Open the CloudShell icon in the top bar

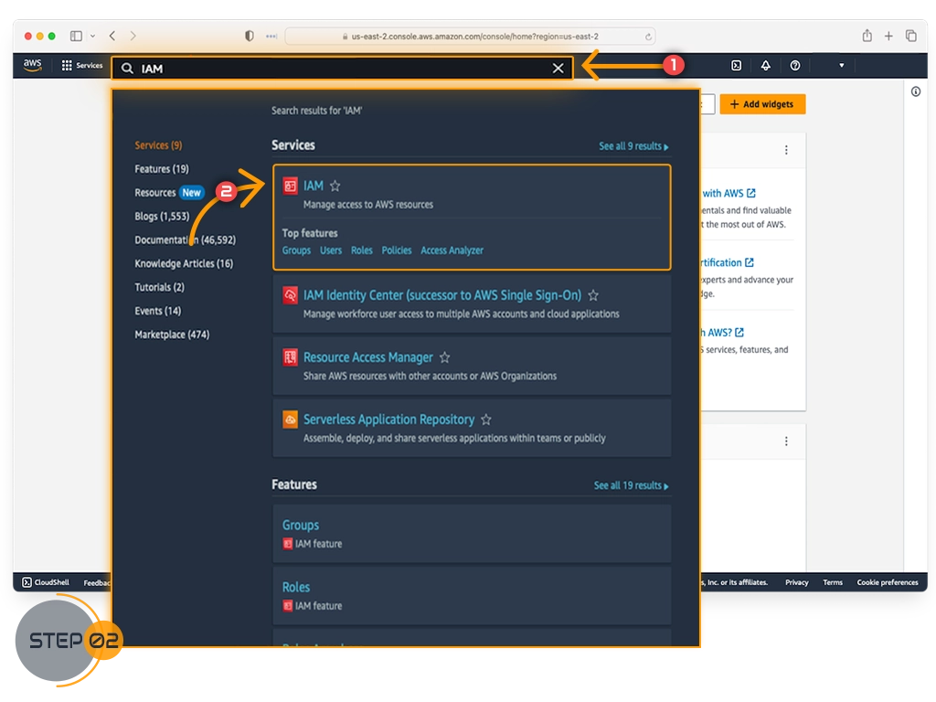tap(736, 66)
